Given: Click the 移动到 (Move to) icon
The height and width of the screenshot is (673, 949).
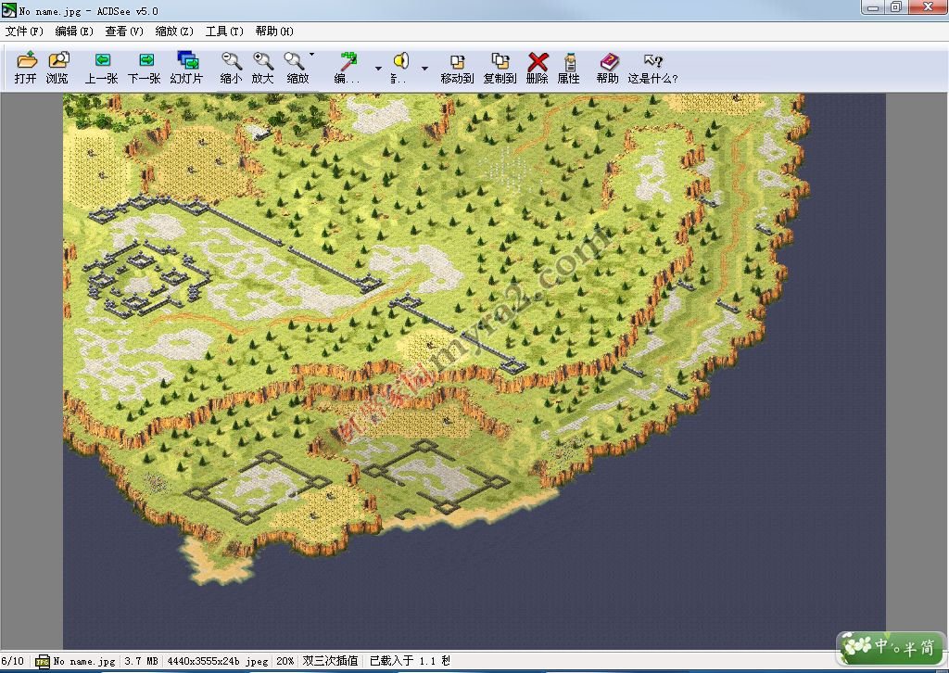Looking at the screenshot, I should click(x=457, y=60).
